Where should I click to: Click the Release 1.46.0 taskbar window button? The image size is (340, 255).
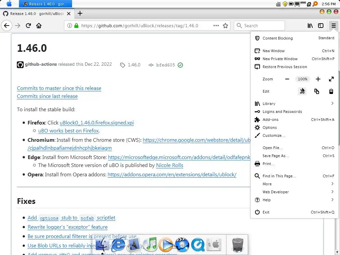[45, 4]
